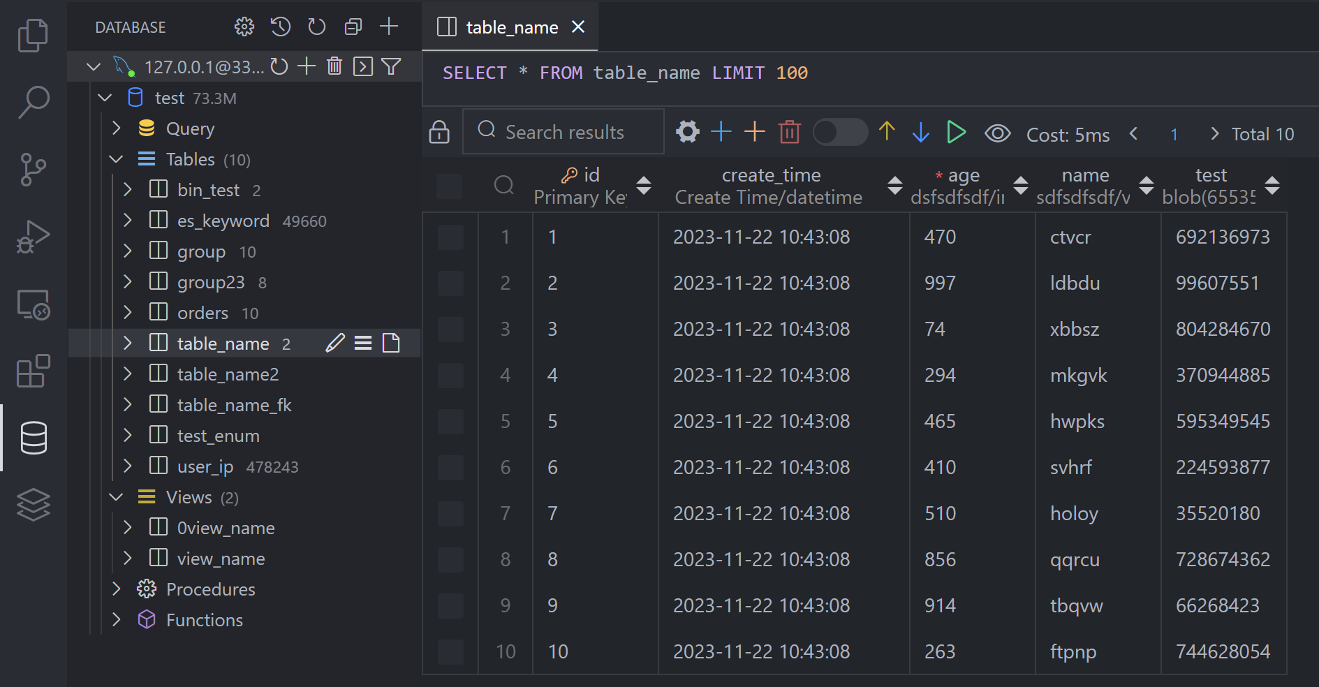Click the red trash delete-row icon
Screen dimensions: 1319x687
click(789, 132)
